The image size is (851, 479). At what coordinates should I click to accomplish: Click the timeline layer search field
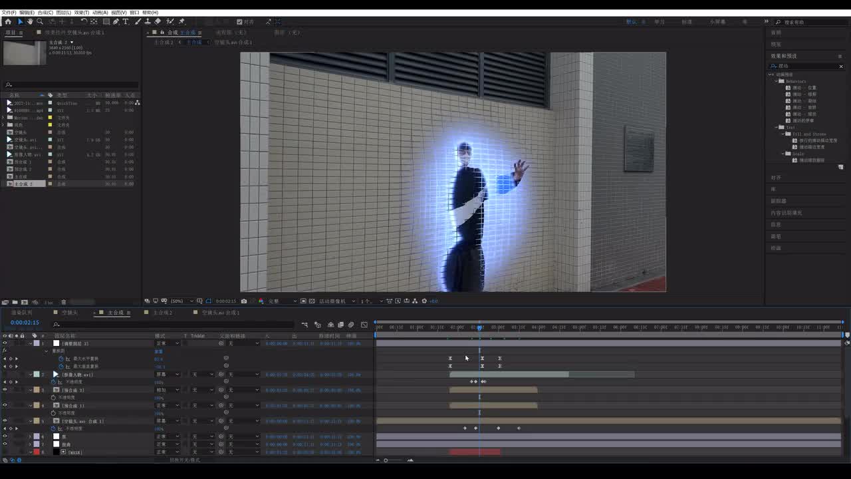coord(173,325)
